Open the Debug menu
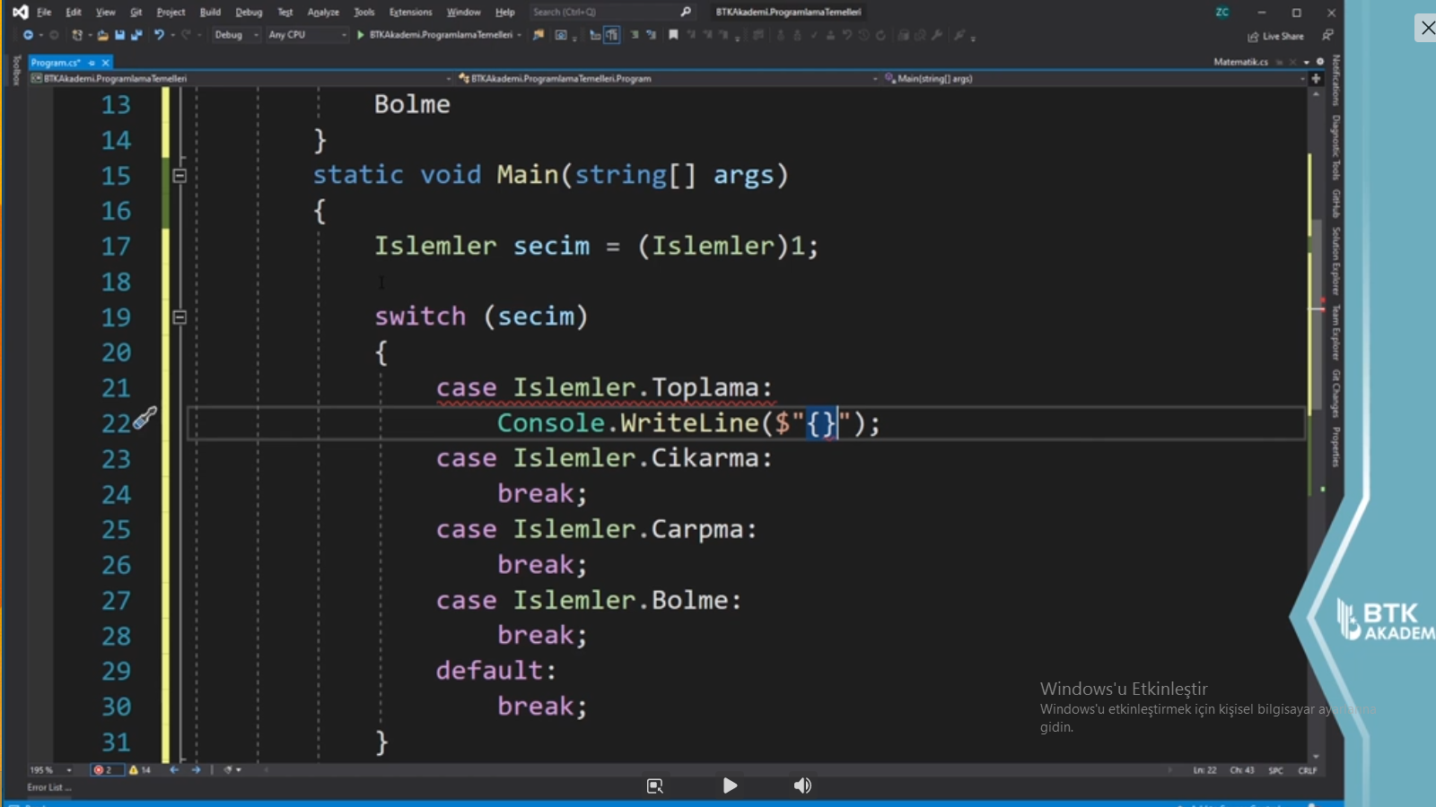Viewport: 1436px width, 807px height. [x=249, y=12]
